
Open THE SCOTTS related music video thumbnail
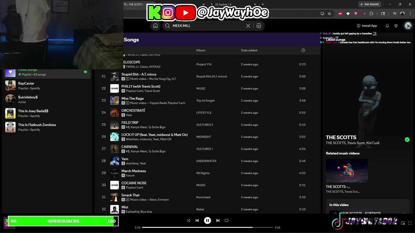coord(347,171)
